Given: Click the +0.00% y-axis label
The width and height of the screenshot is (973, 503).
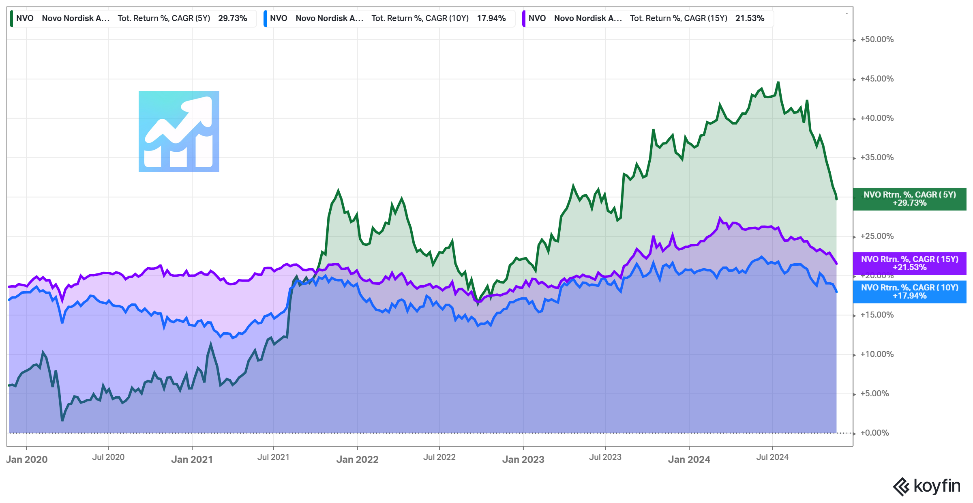Looking at the screenshot, I should (875, 433).
